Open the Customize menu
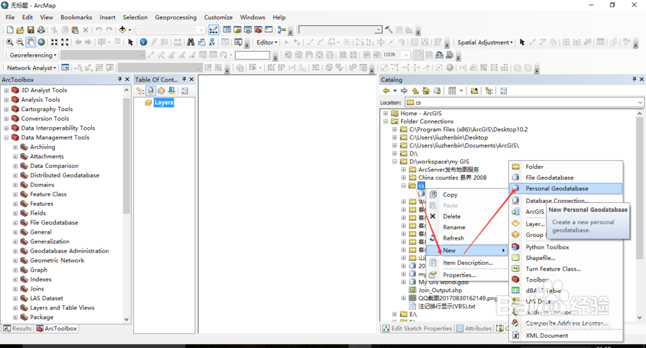The width and height of the screenshot is (646, 348). 218,17
